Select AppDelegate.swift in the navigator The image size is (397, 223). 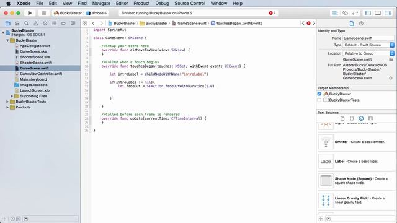point(35,46)
